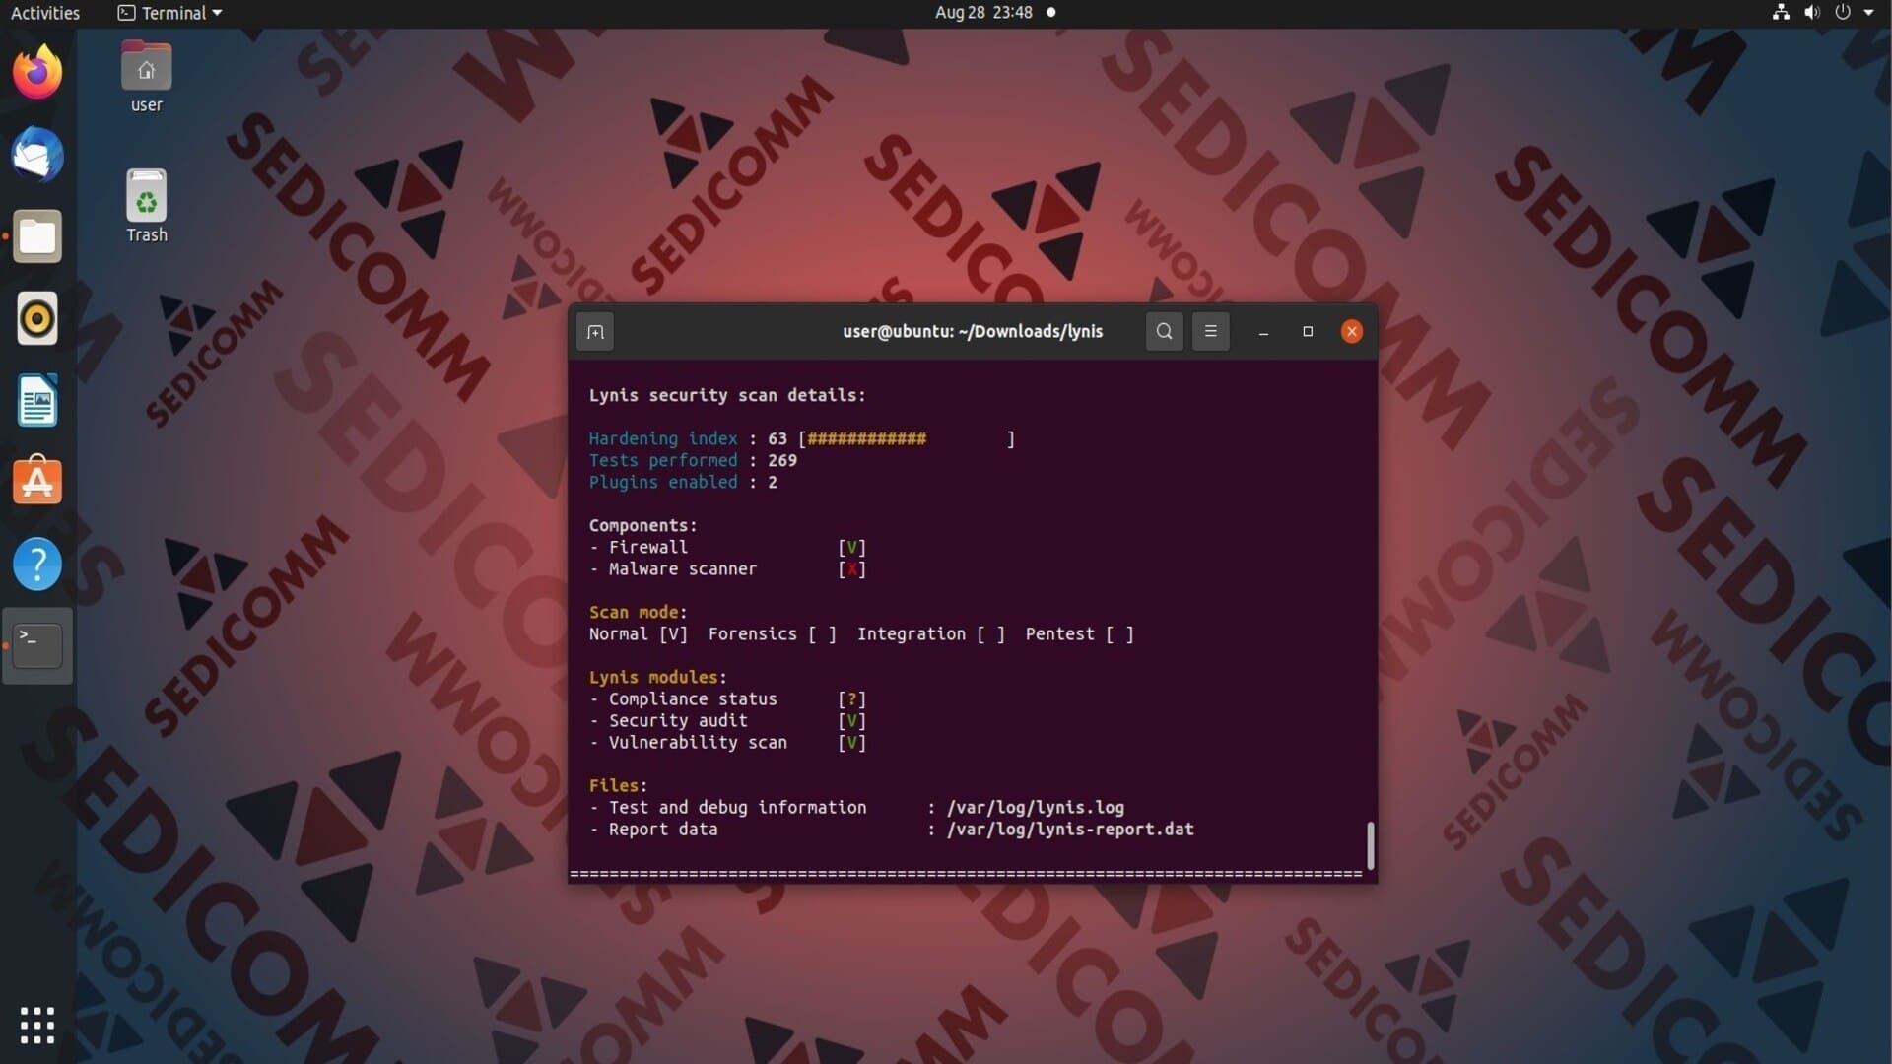Screen dimensions: 1892x1064
Task: Open the Files manager in dock
Action: pos(37,236)
